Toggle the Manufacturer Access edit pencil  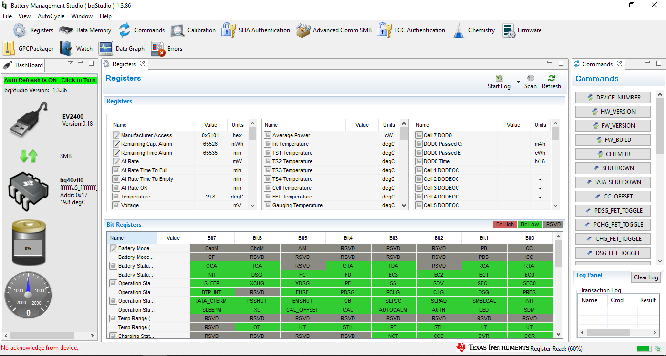[117, 135]
